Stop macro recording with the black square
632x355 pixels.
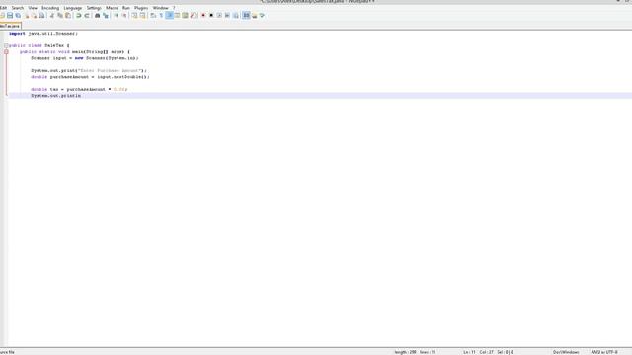tap(211, 16)
